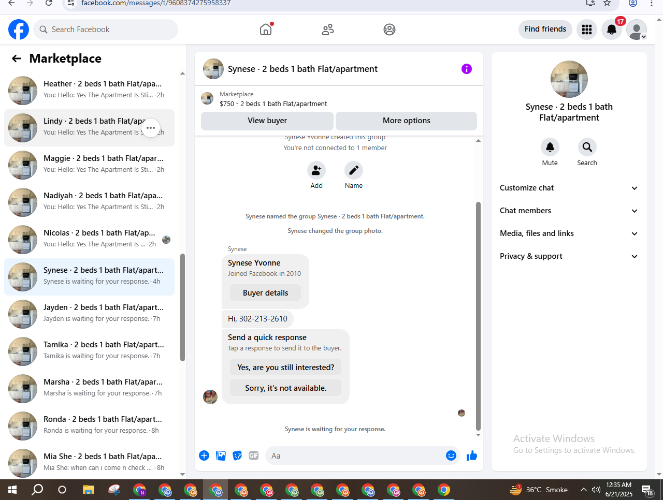Open Buyer details for Synese Yvonne
Image resolution: width=663 pixels, height=500 pixels.
(266, 293)
